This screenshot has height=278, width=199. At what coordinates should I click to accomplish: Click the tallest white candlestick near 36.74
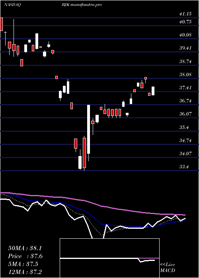(88, 129)
